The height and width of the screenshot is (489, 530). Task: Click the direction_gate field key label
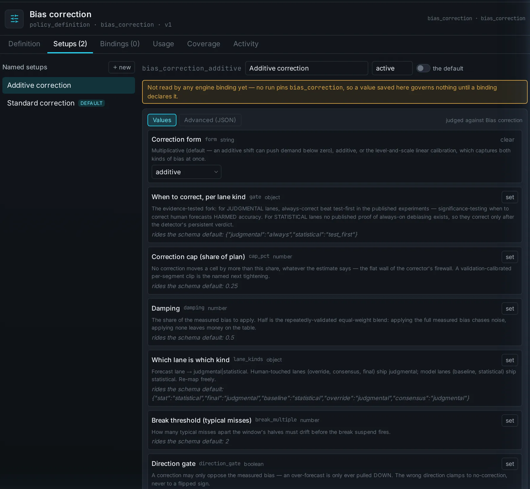(x=220, y=464)
